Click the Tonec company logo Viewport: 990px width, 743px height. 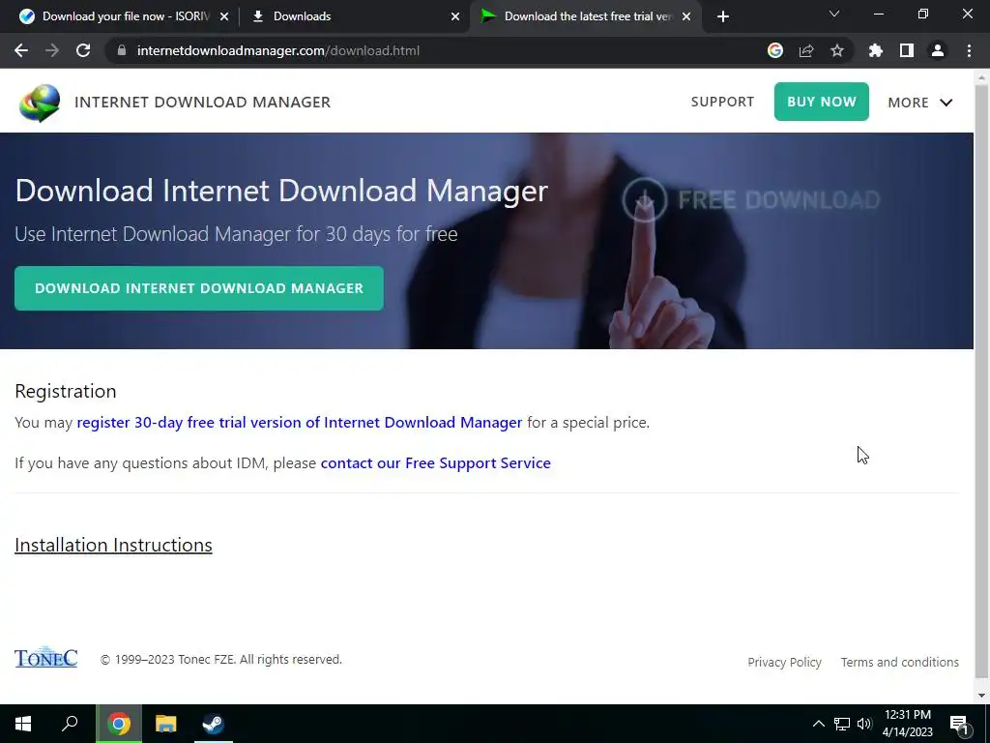pyautogui.click(x=46, y=658)
